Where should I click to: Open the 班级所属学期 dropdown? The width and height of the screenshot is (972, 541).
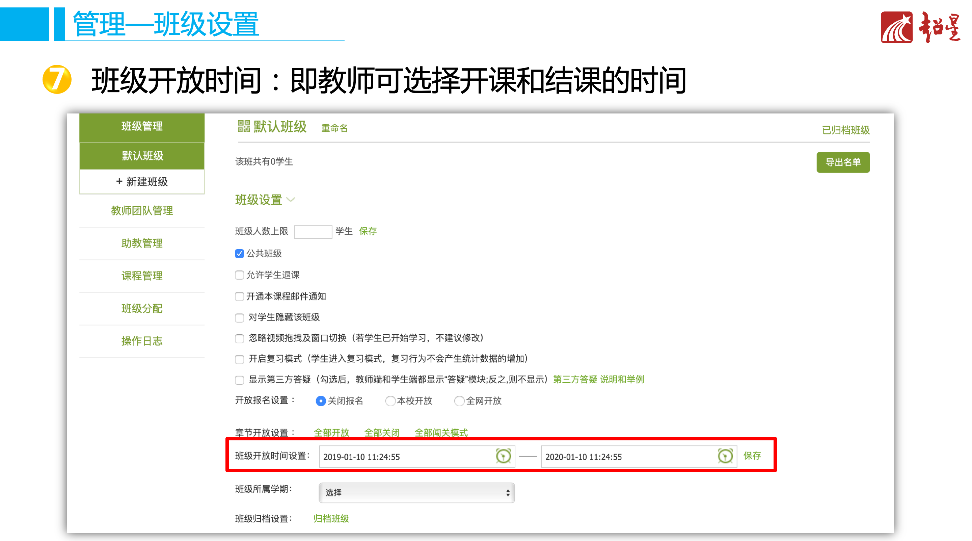click(416, 492)
